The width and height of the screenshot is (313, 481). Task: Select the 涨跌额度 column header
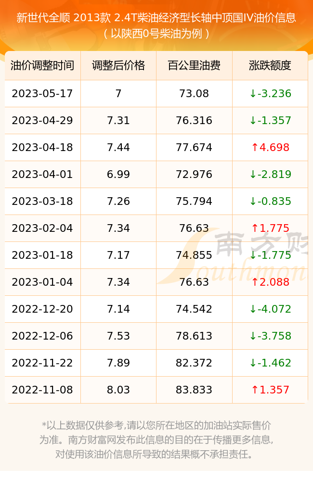270,65
